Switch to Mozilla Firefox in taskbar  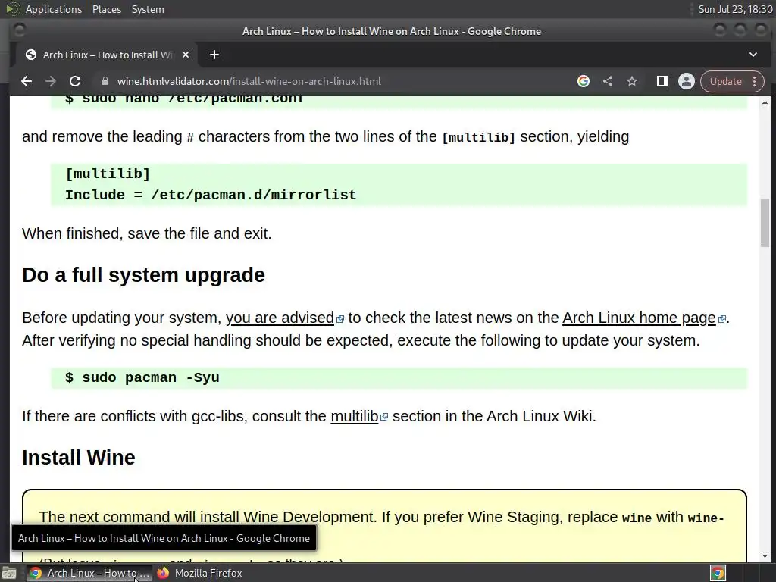(200, 573)
